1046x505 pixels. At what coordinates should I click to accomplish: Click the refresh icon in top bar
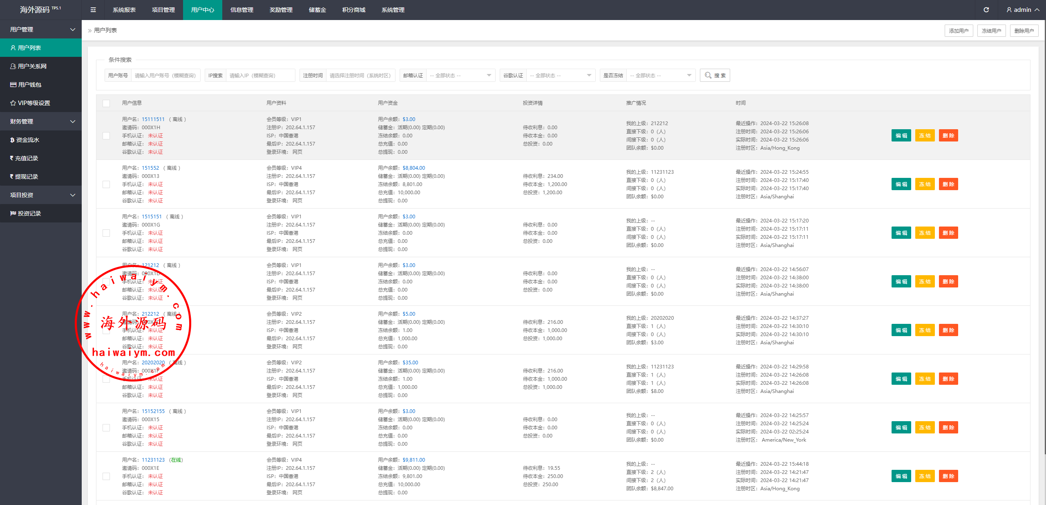click(x=986, y=10)
